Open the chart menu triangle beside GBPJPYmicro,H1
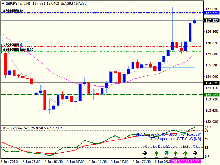Image resolution: width=220 pixels, height=165 pixels. [x=3, y=4]
